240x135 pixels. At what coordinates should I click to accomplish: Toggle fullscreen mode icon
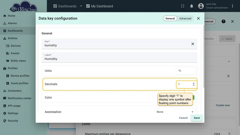pos(183,6)
